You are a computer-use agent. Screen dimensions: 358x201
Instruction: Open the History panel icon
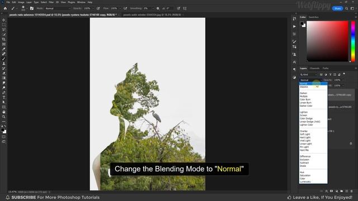coord(294,18)
